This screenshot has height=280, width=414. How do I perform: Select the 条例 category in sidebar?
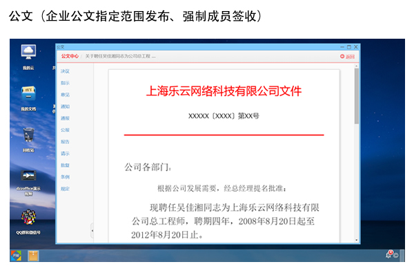(65, 177)
